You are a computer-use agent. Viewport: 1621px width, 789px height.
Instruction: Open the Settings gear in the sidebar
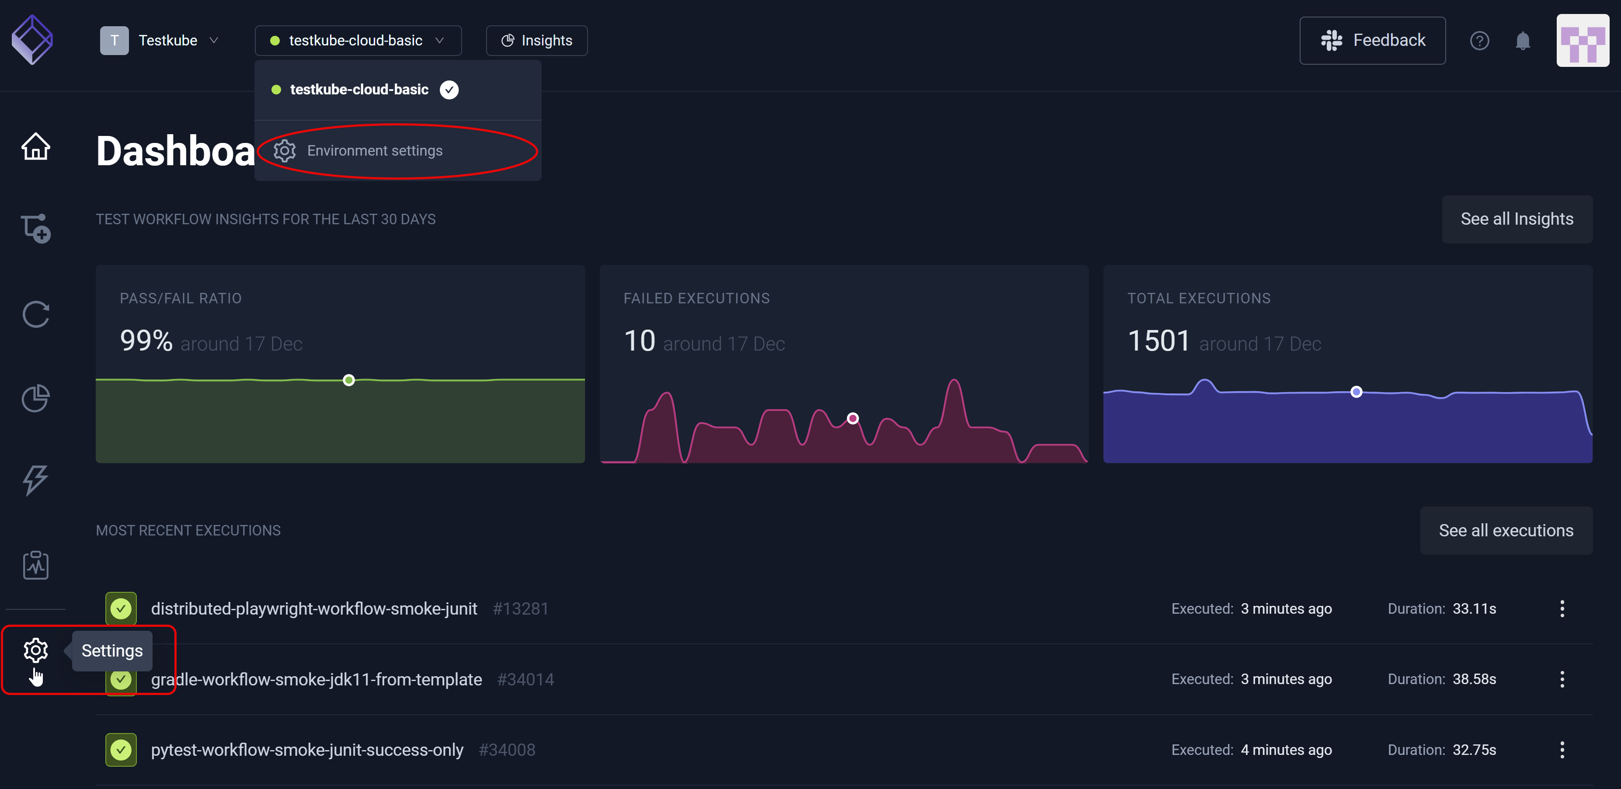[x=36, y=650]
